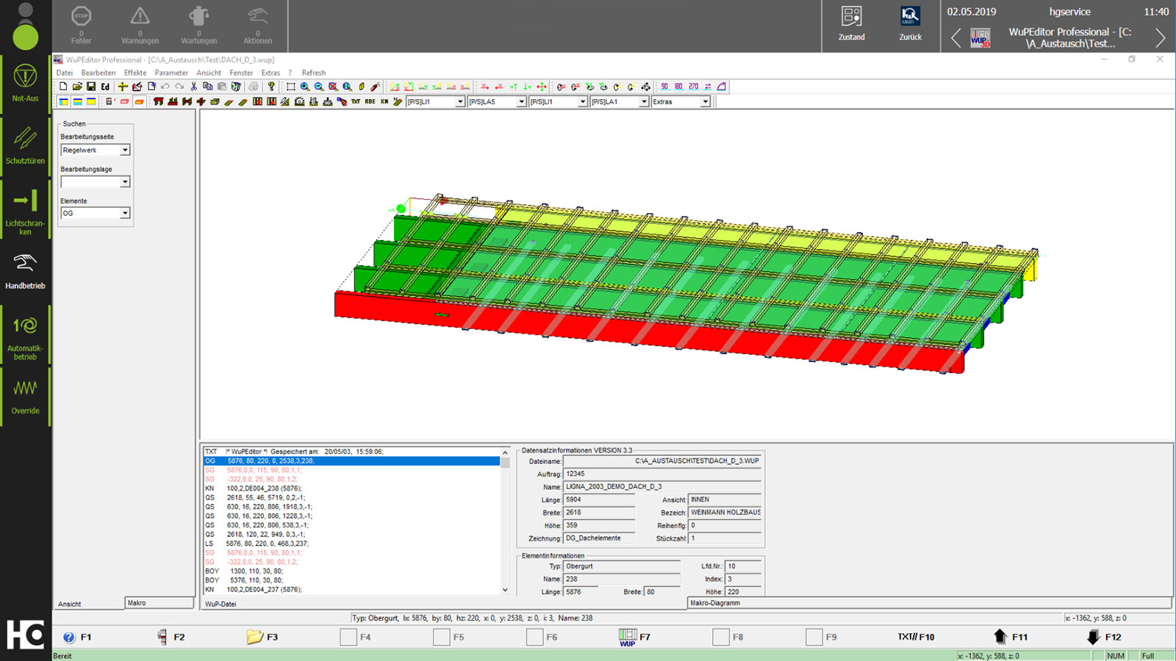Screen dimensions: 1176x661
Task: Open the Riegelwerk dropdown
Action: (x=125, y=150)
